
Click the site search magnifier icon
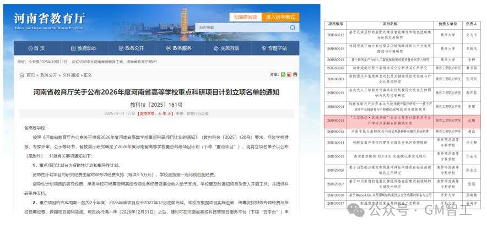[x=293, y=28]
